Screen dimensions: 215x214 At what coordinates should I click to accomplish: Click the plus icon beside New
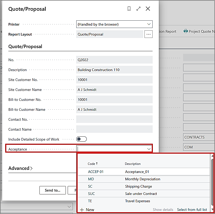point(82,210)
